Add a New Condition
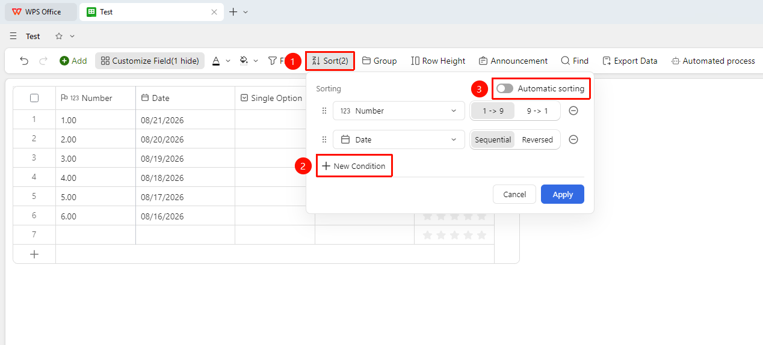 [x=354, y=166]
